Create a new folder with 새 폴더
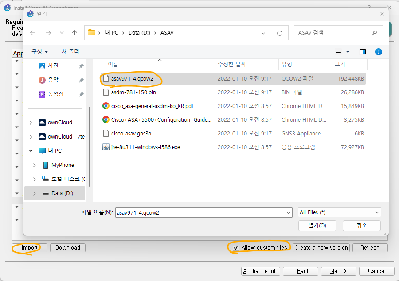399x281 pixels. coord(70,52)
